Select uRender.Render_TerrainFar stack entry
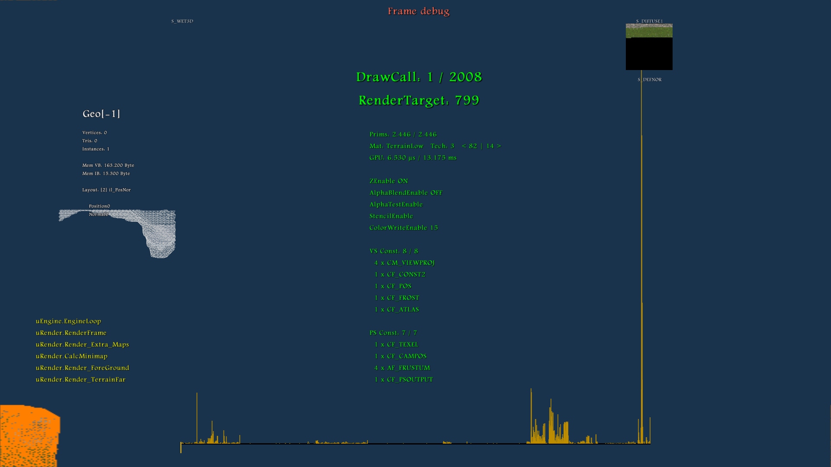Image resolution: width=831 pixels, height=467 pixels. 81,380
